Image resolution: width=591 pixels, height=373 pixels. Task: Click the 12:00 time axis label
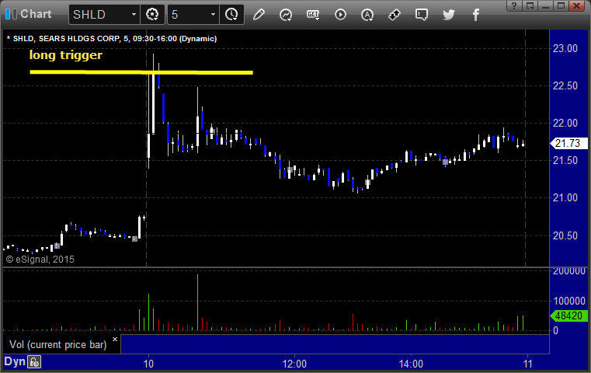click(294, 364)
